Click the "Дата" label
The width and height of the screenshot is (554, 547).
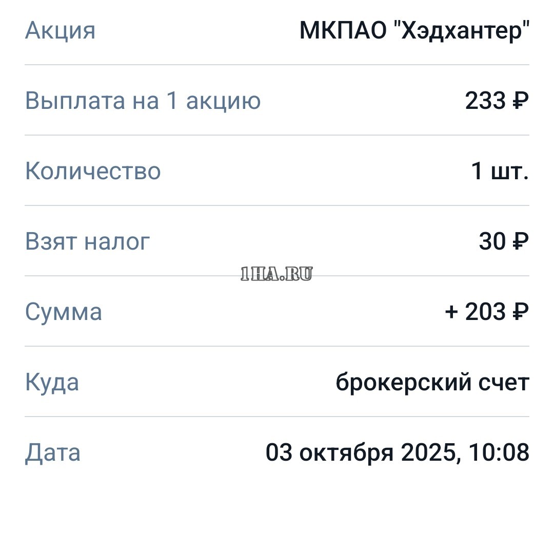pyautogui.click(x=53, y=453)
